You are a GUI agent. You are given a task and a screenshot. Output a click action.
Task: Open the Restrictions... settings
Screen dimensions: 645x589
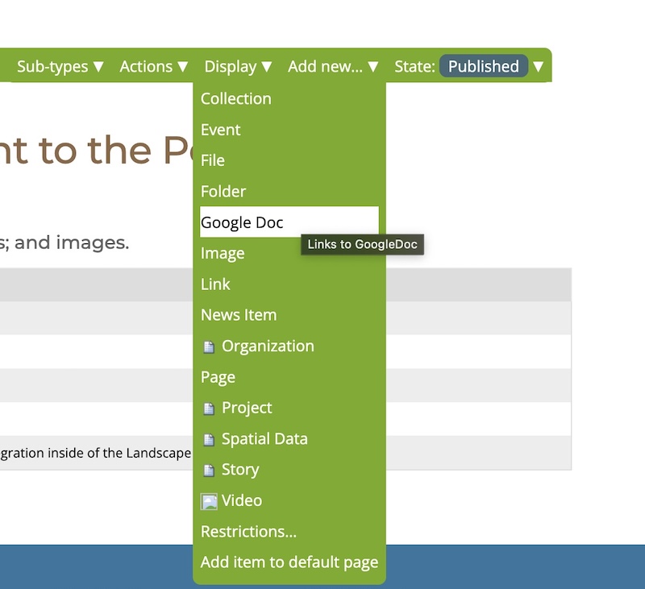click(x=247, y=531)
